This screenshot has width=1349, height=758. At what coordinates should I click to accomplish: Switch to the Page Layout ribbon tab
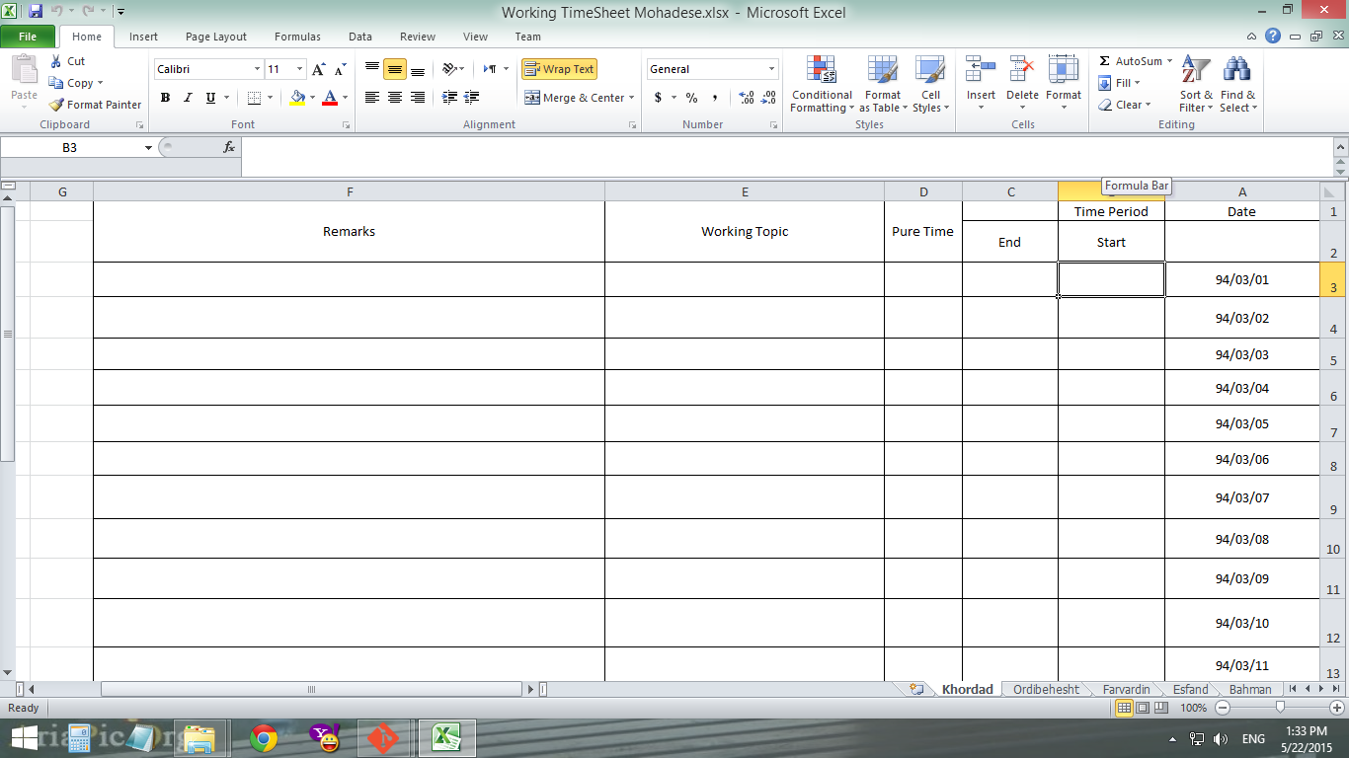[216, 37]
